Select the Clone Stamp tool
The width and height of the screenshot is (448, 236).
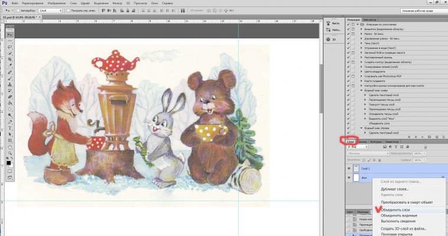point(10,84)
